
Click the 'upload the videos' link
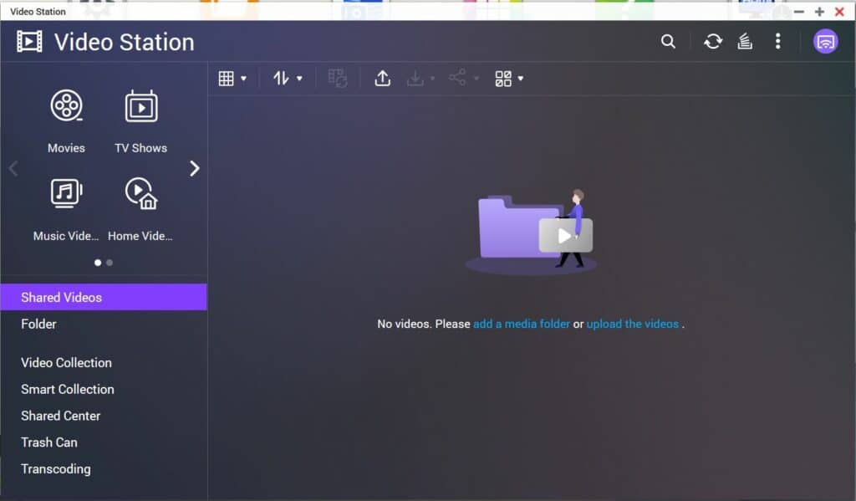tap(633, 324)
